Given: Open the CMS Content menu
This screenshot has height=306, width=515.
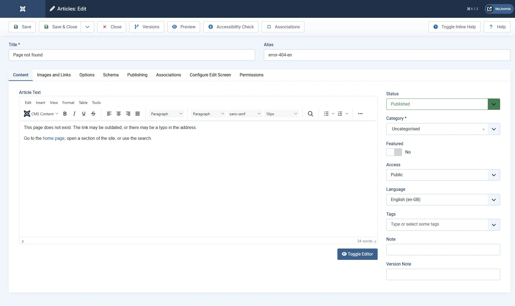Looking at the screenshot, I should 41,114.
